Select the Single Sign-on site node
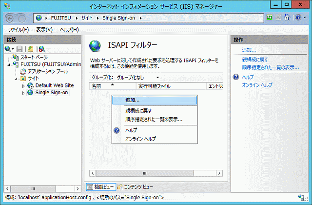Viewport: 312px width, 205px height. tap(52, 92)
